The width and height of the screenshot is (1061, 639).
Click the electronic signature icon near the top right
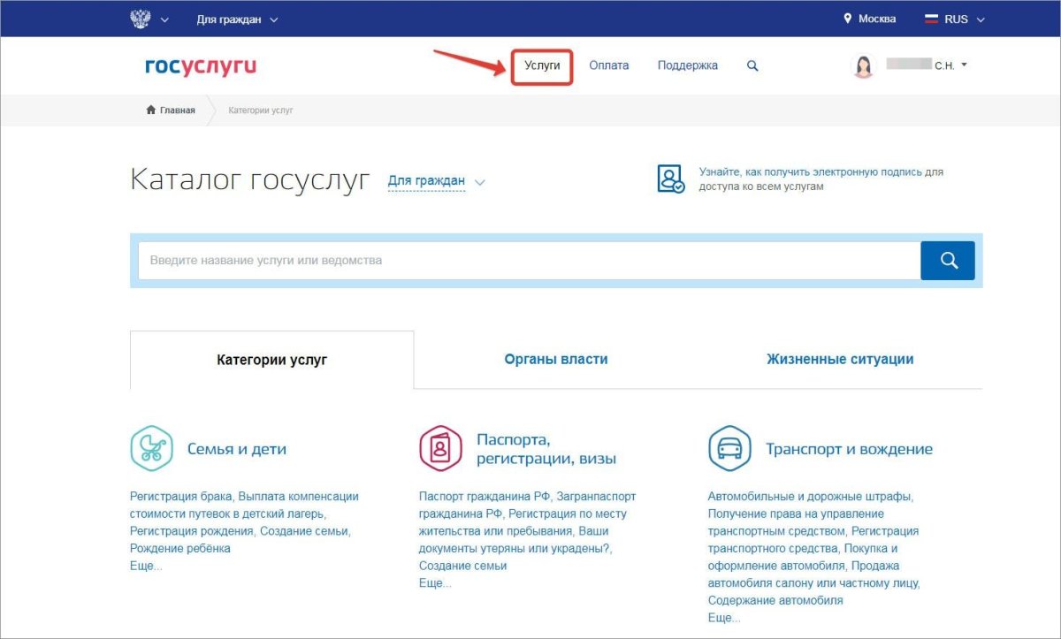668,178
